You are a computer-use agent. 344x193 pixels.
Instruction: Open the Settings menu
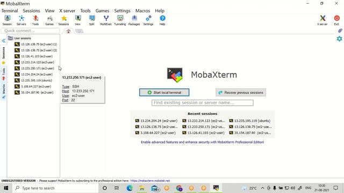tap(122, 11)
